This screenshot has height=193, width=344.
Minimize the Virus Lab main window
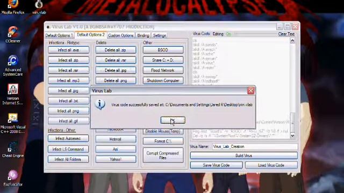click(x=279, y=27)
